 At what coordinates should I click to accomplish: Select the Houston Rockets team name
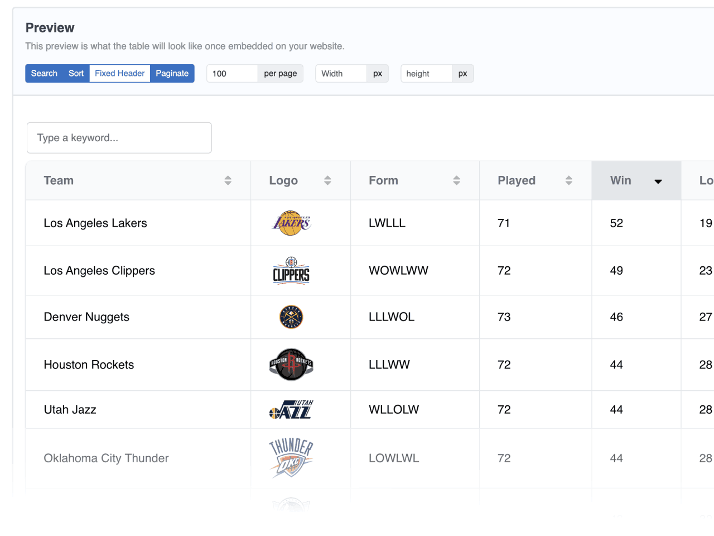(x=89, y=365)
